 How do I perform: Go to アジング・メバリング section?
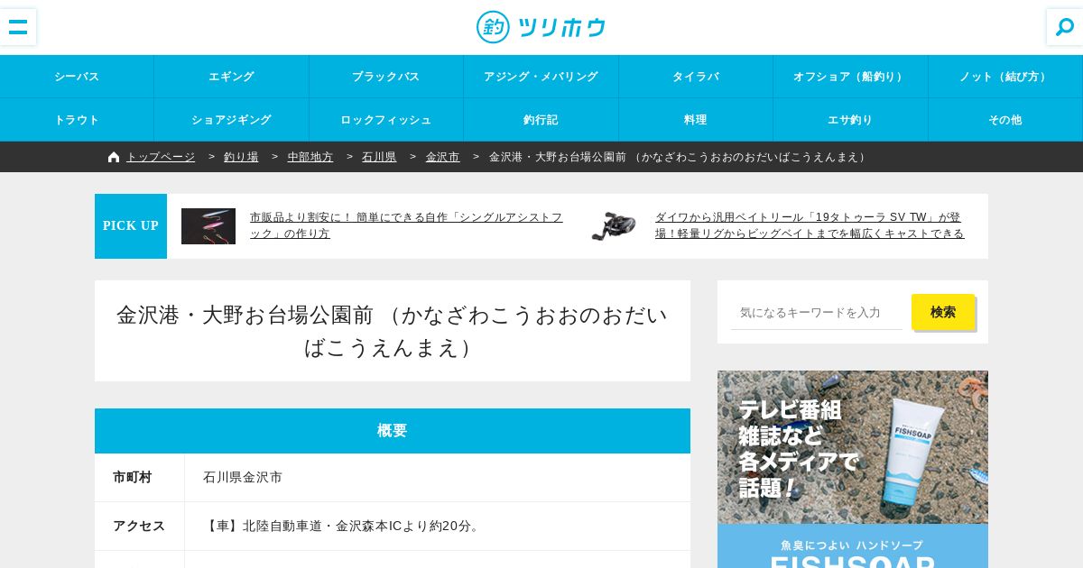pos(541,77)
